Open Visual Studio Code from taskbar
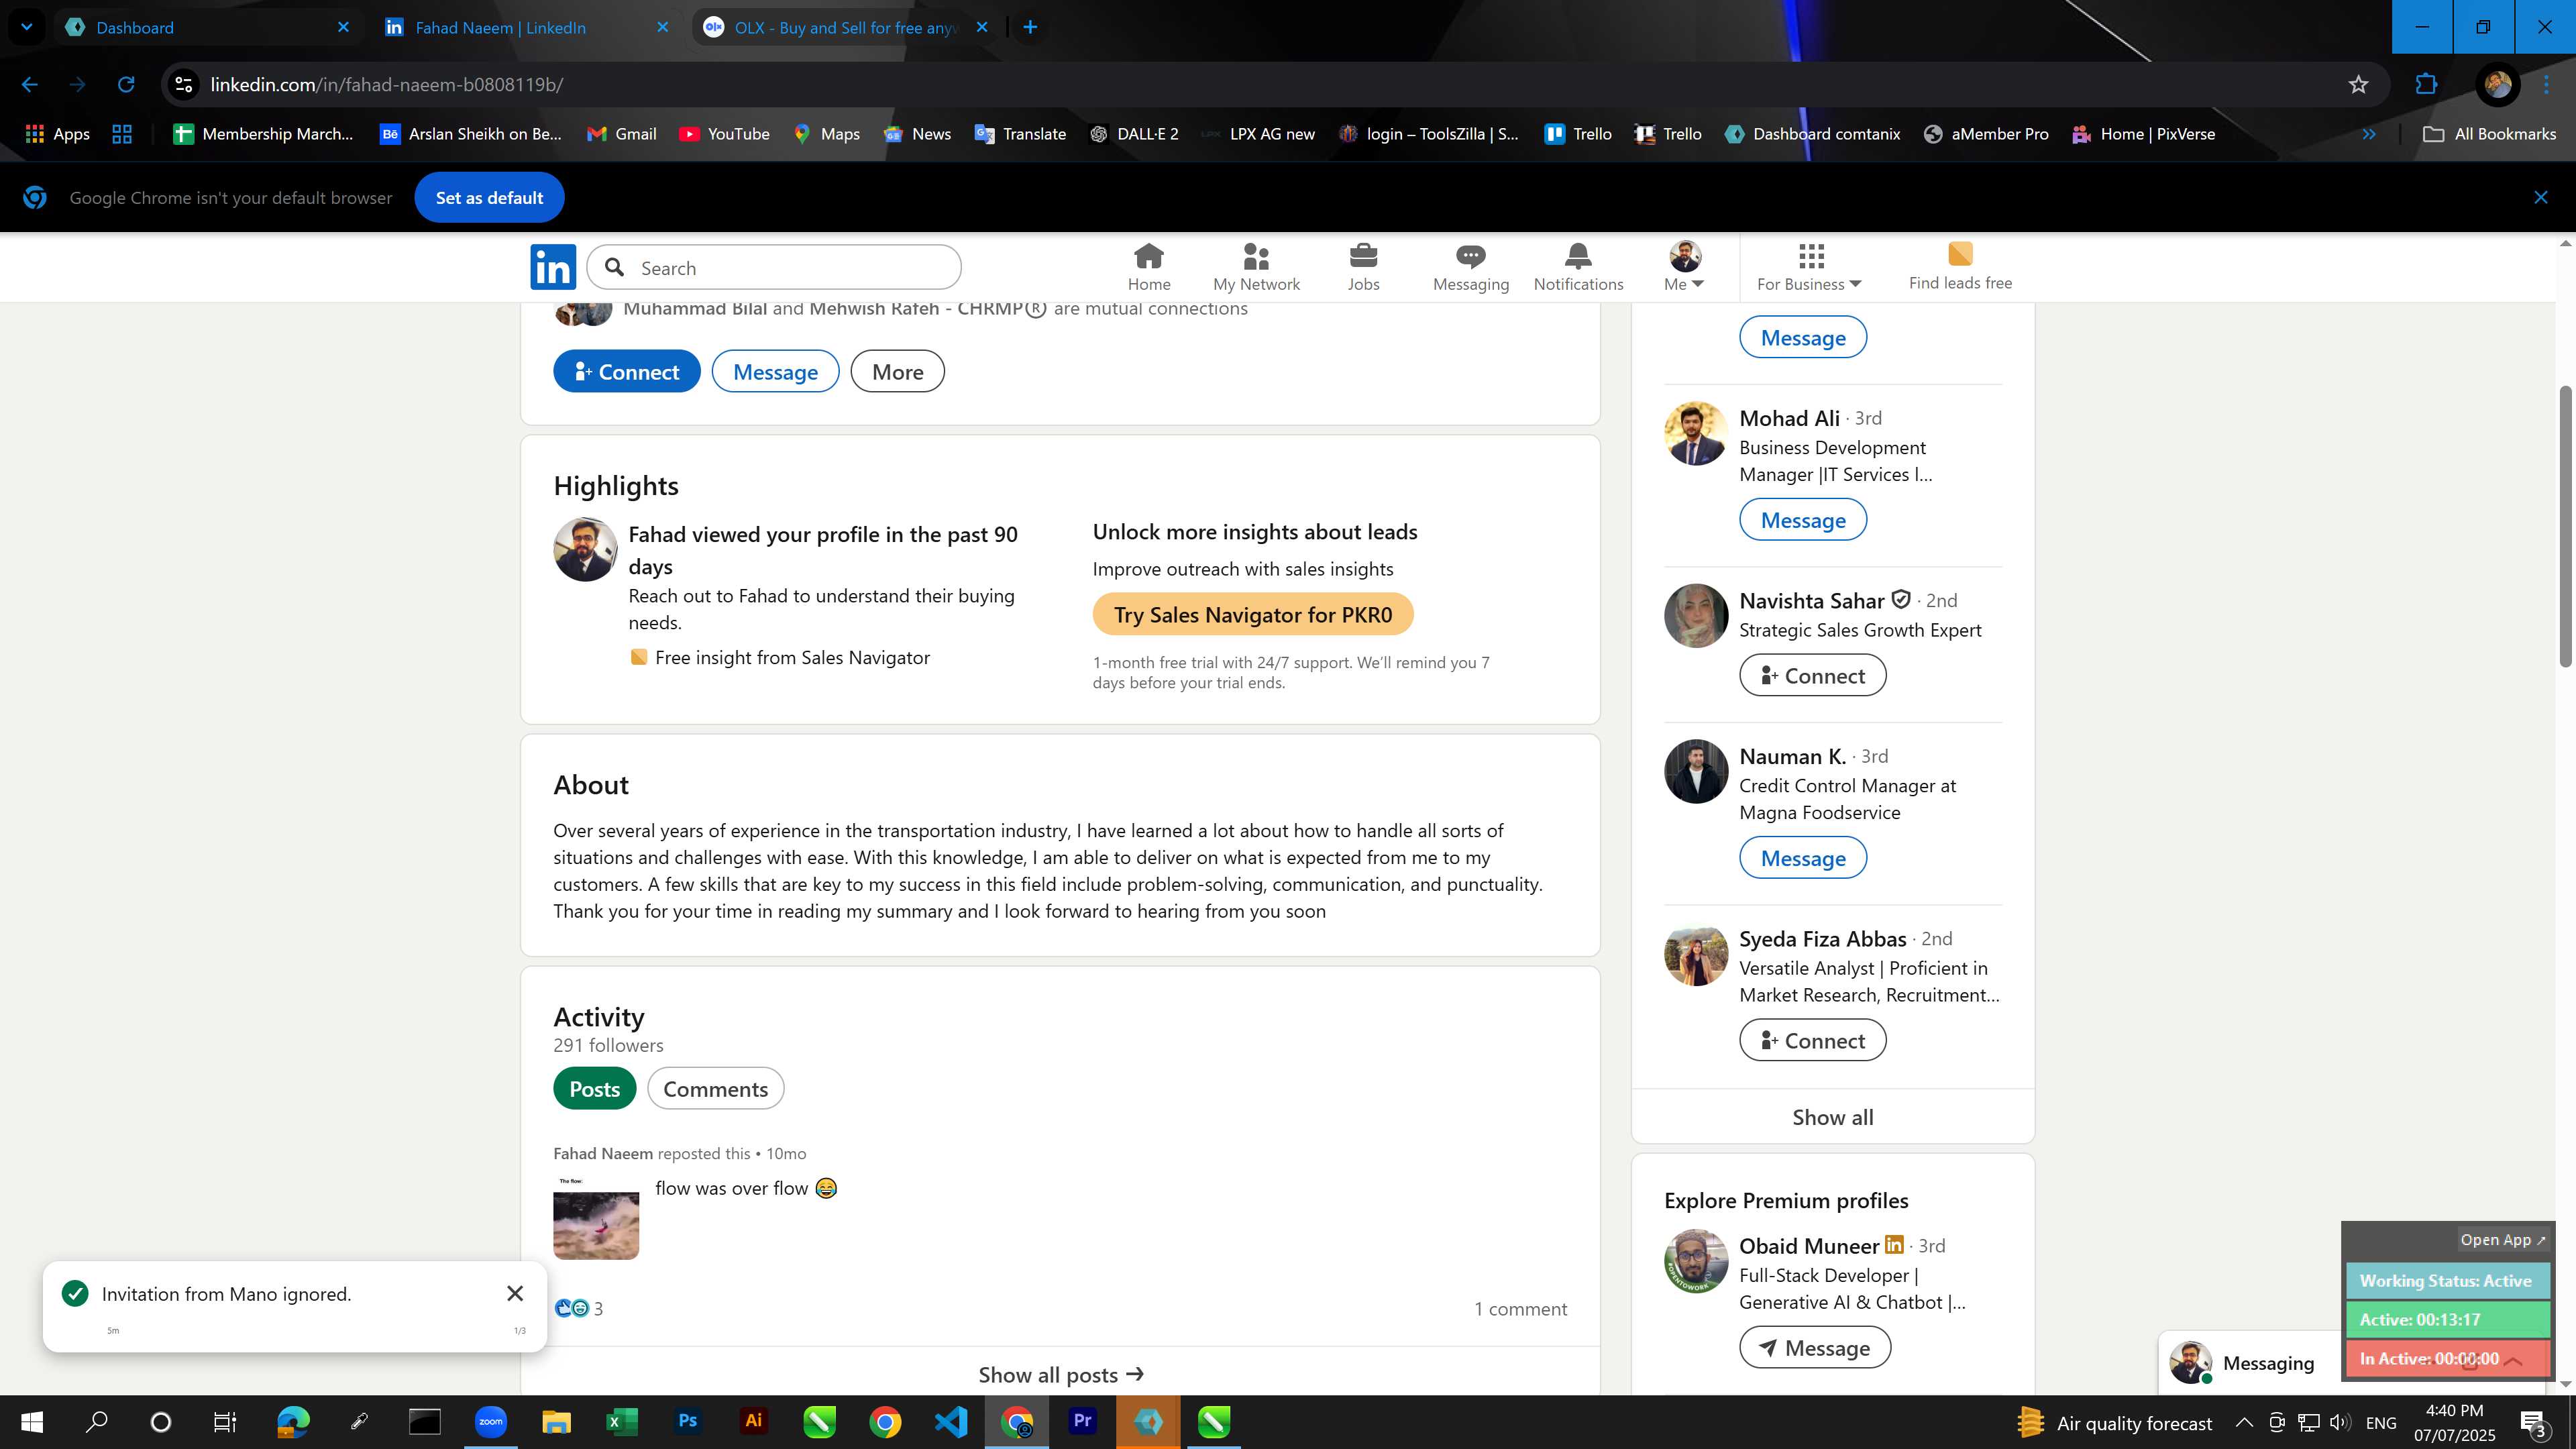This screenshot has width=2576, height=1449. pos(951,1421)
